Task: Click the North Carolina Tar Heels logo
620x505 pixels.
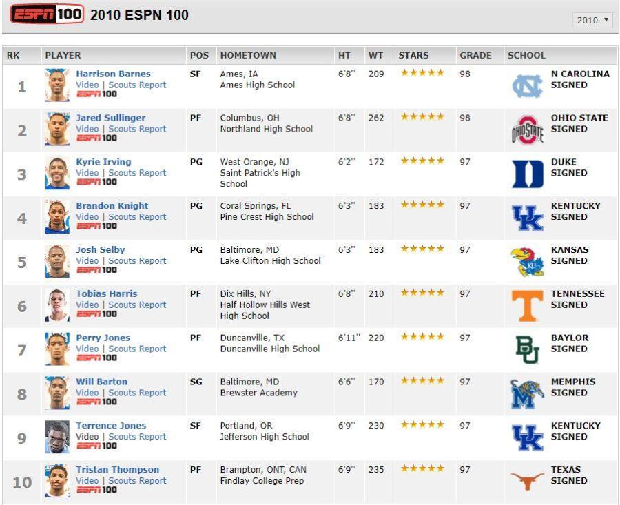Action: coord(528,86)
